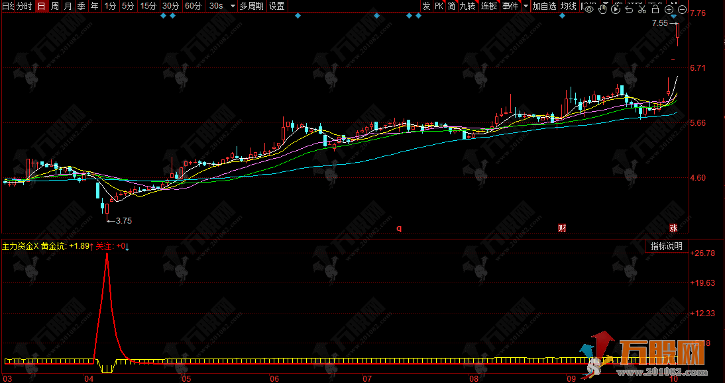The width and height of the screenshot is (725, 383).
Task: Click the red indicator spike peak
Action: click(x=107, y=254)
